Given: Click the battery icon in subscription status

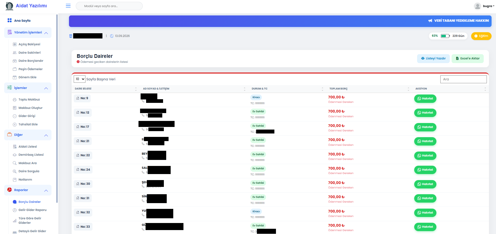Looking at the screenshot, I should (445, 36).
